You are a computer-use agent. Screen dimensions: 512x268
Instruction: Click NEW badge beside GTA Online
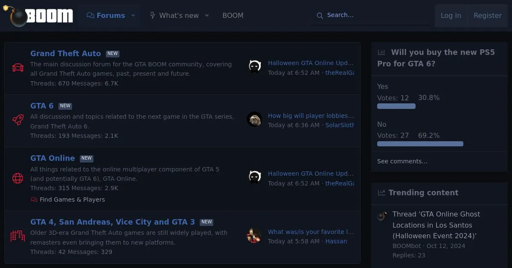[x=87, y=158]
